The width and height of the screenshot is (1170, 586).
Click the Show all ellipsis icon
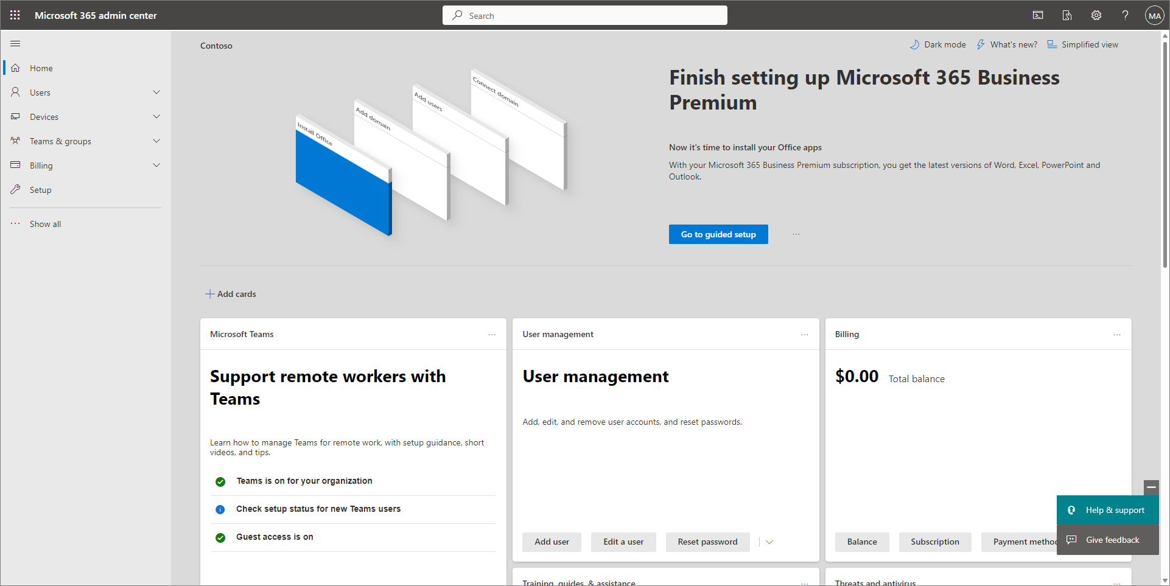point(16,224)
